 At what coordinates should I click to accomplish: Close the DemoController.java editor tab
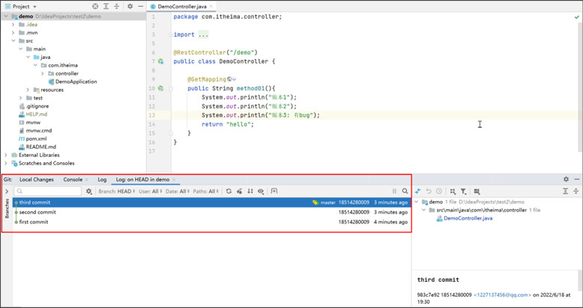[211, 6]
